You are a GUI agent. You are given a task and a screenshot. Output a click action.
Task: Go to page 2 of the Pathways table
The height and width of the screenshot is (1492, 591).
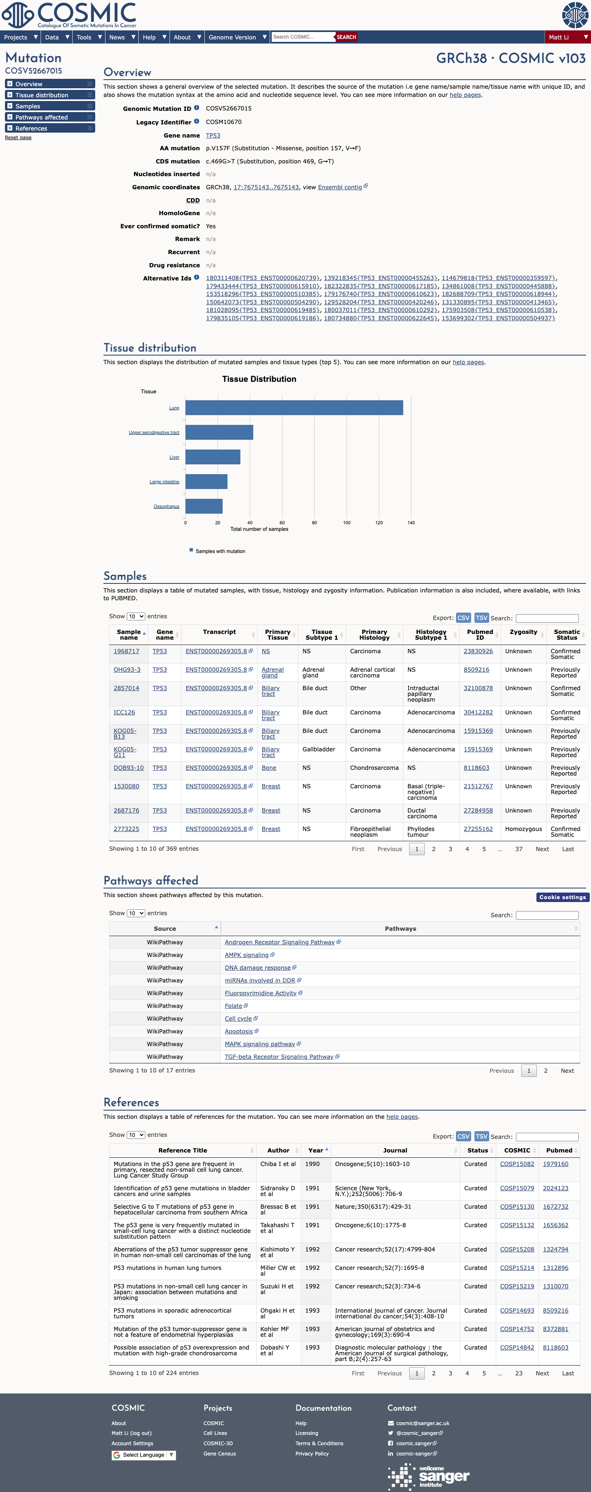tap(545, 1070)
